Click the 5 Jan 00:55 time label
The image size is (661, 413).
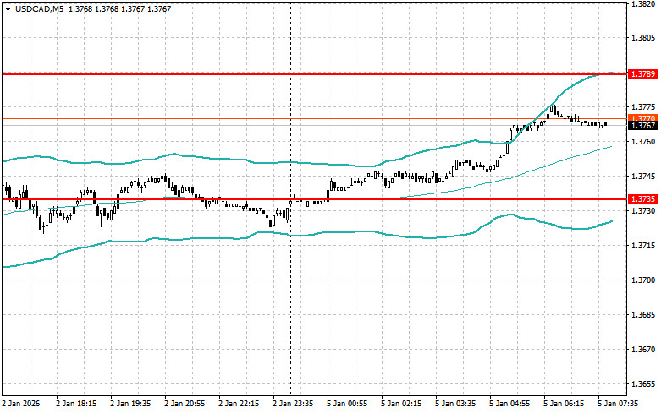pos(347,404)
